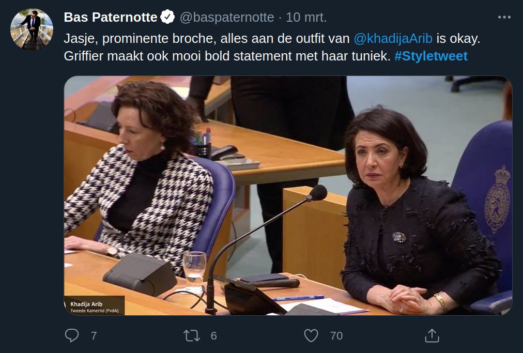Open the #Styletweet hashtag

pyautogui.click(x=431, y=56)
